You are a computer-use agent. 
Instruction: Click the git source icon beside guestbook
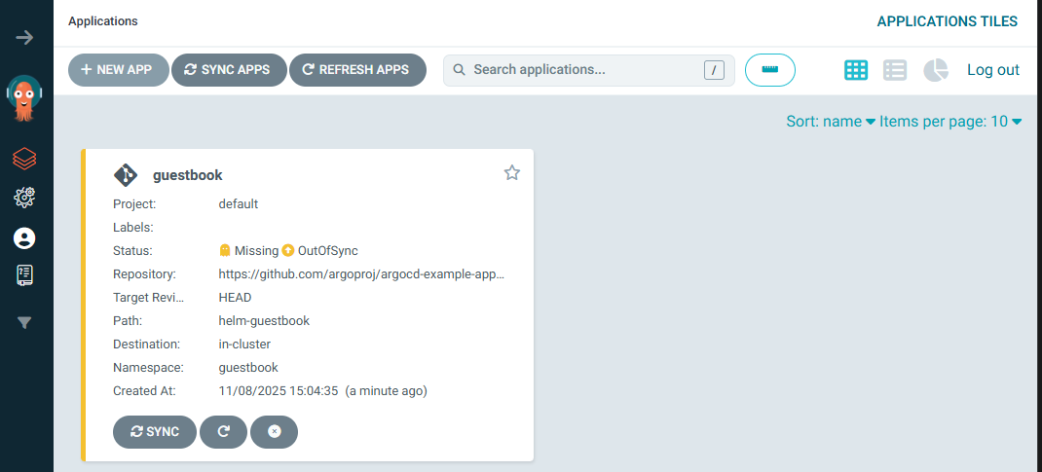[126, 175]
